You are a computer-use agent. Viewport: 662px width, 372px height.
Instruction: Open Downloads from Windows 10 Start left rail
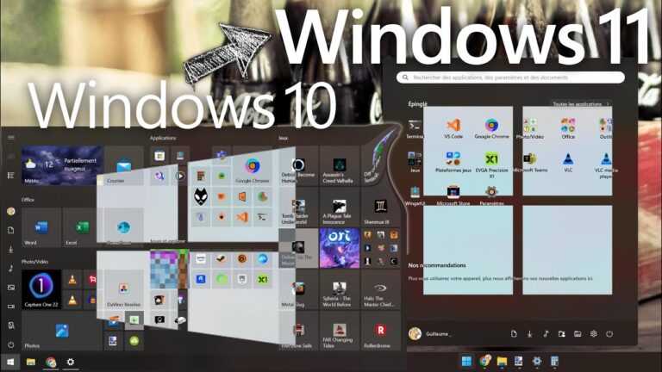[11, 249]
